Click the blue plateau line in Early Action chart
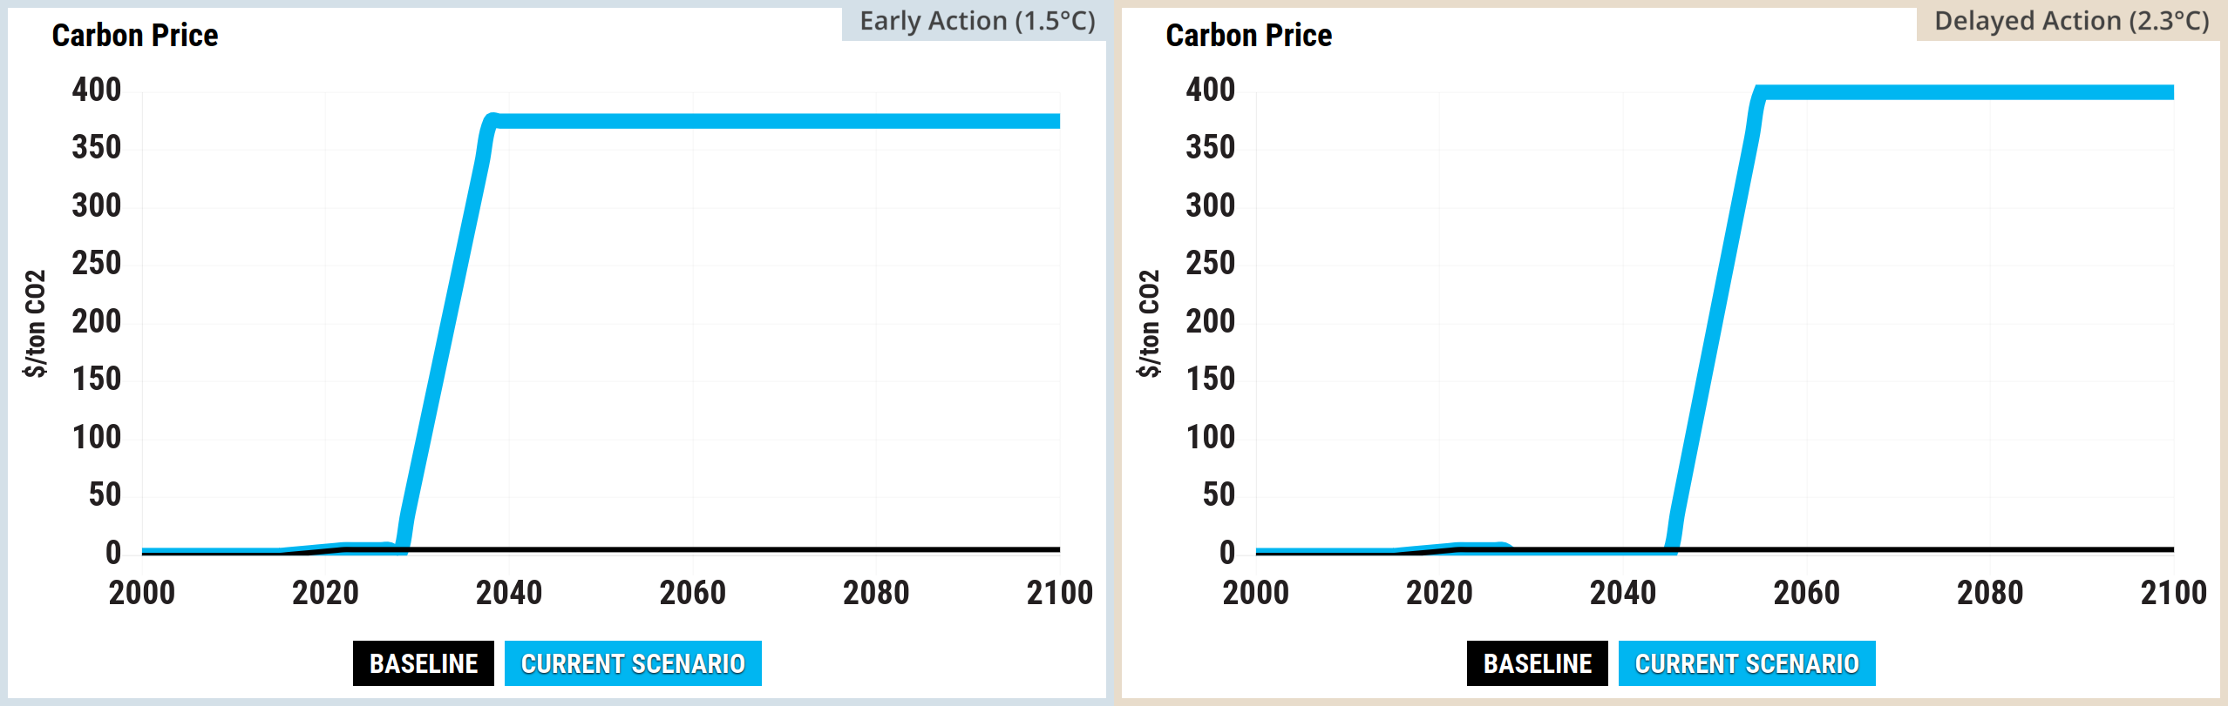This screenshot has height=706, width=2228. coord(776,121)
